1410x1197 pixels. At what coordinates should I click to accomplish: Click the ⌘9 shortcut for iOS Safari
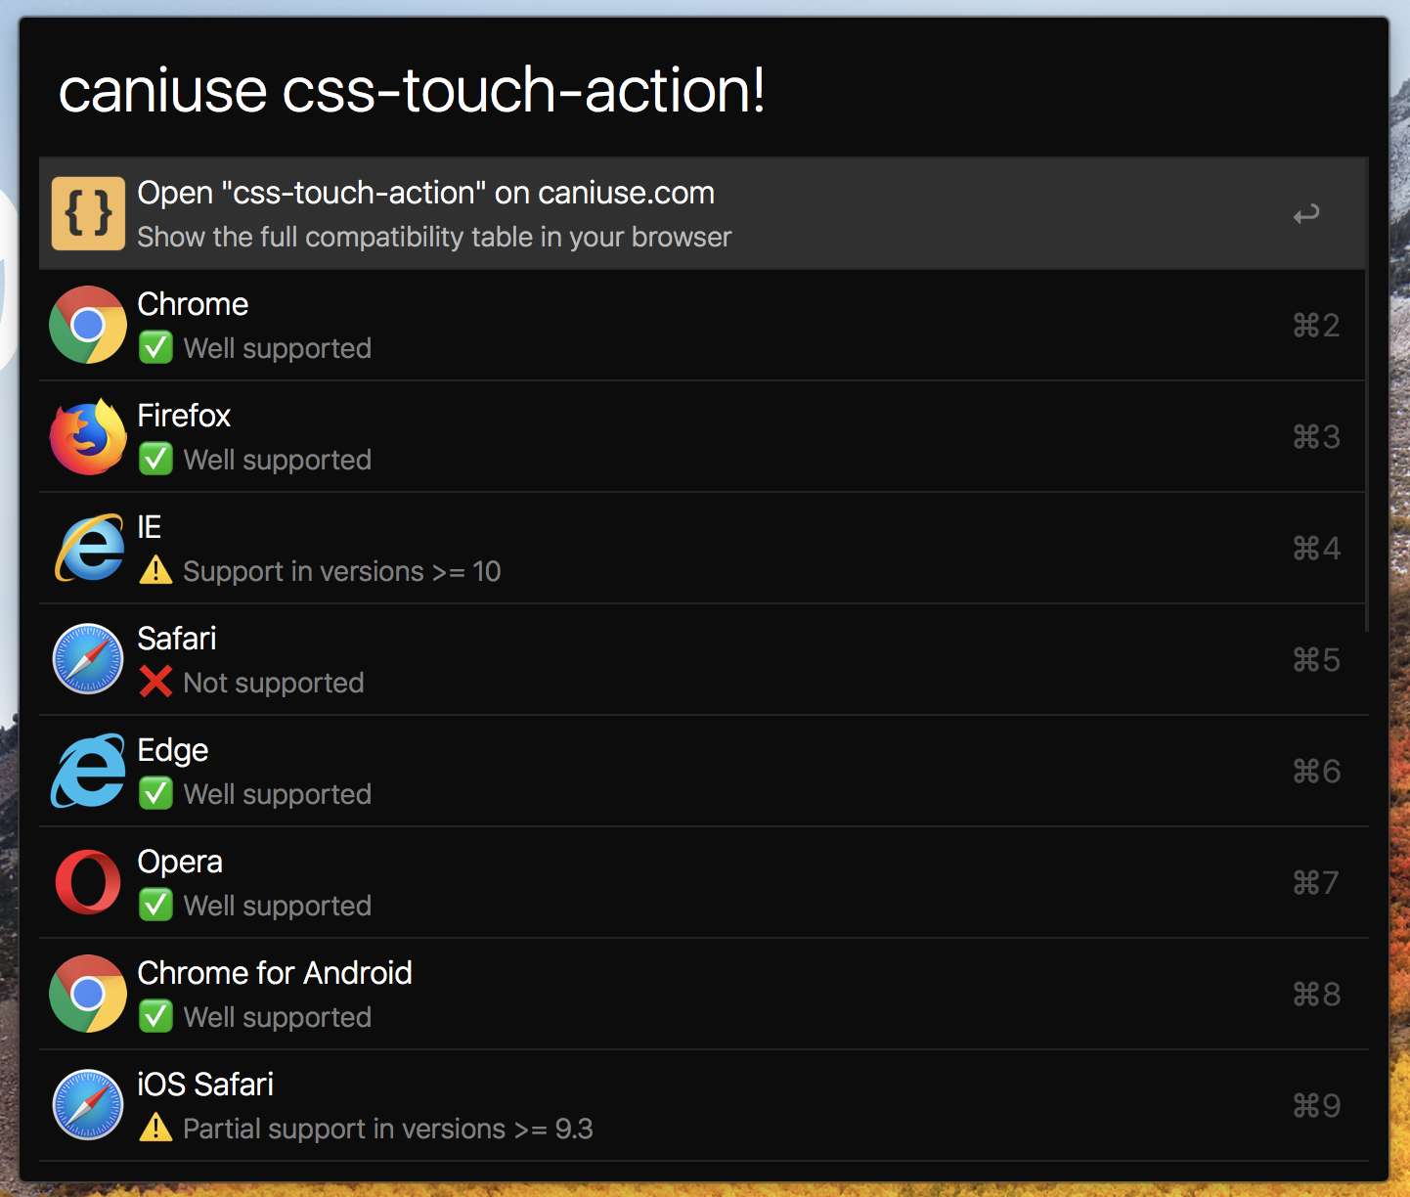click(x=1316, y=1106)
